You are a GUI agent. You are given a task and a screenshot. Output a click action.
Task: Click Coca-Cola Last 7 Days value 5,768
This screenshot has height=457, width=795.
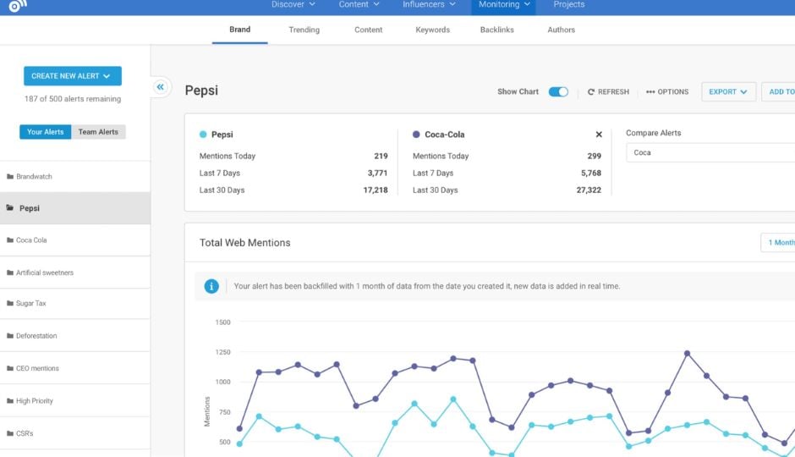point(590,173)
